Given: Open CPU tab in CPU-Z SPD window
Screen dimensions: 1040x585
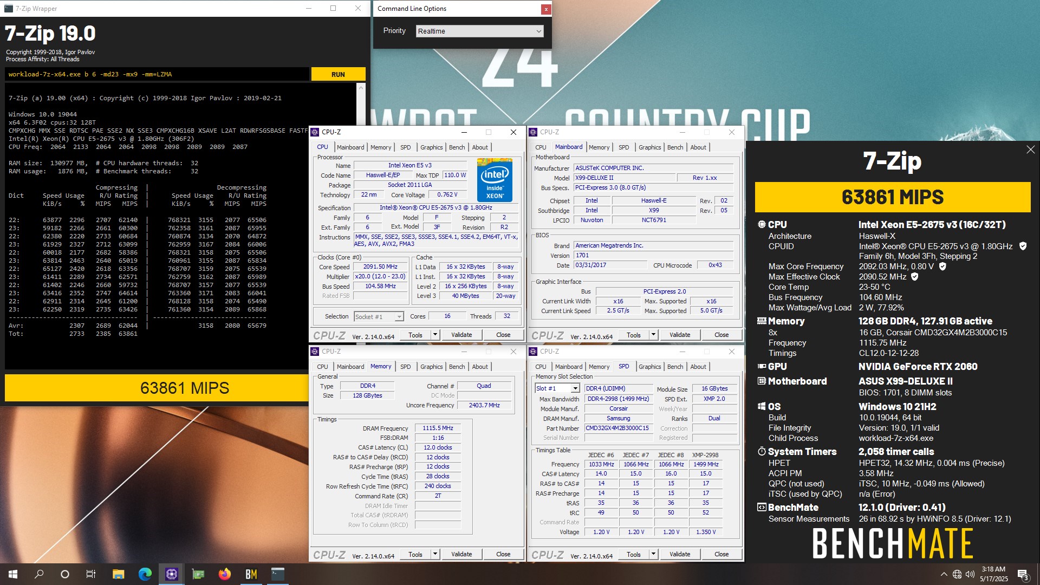Looking at the screenshot, I should pos(541,367).
